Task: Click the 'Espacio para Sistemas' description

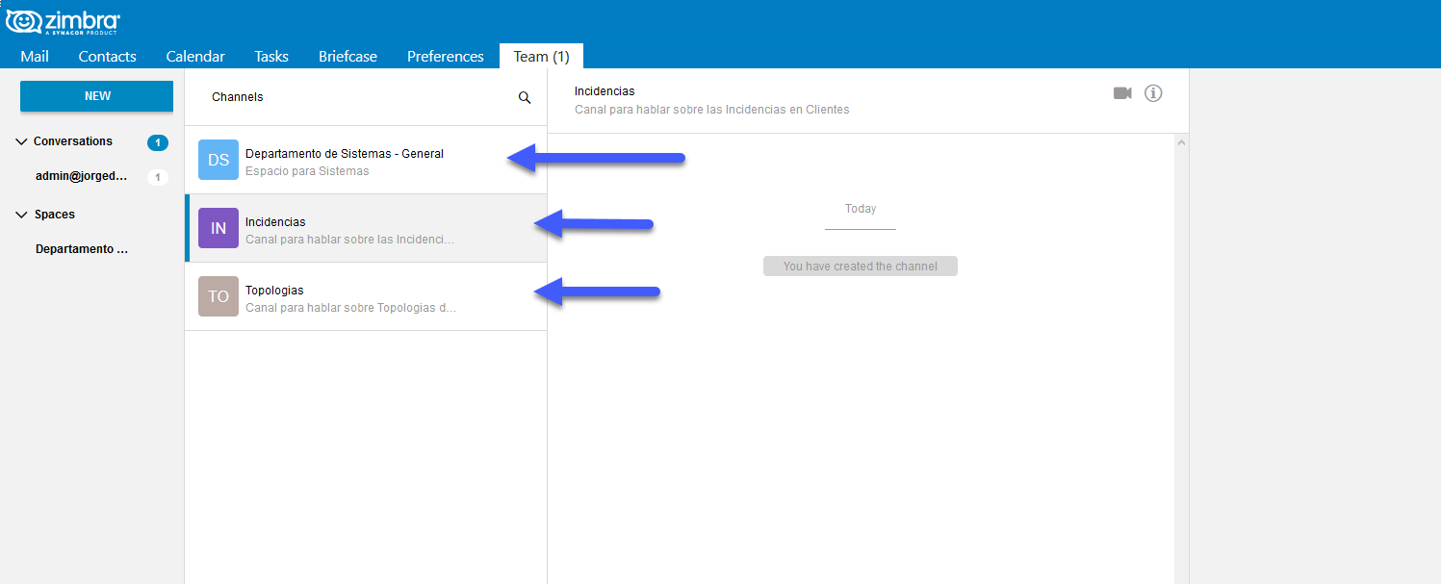Action: coord(307,171)
